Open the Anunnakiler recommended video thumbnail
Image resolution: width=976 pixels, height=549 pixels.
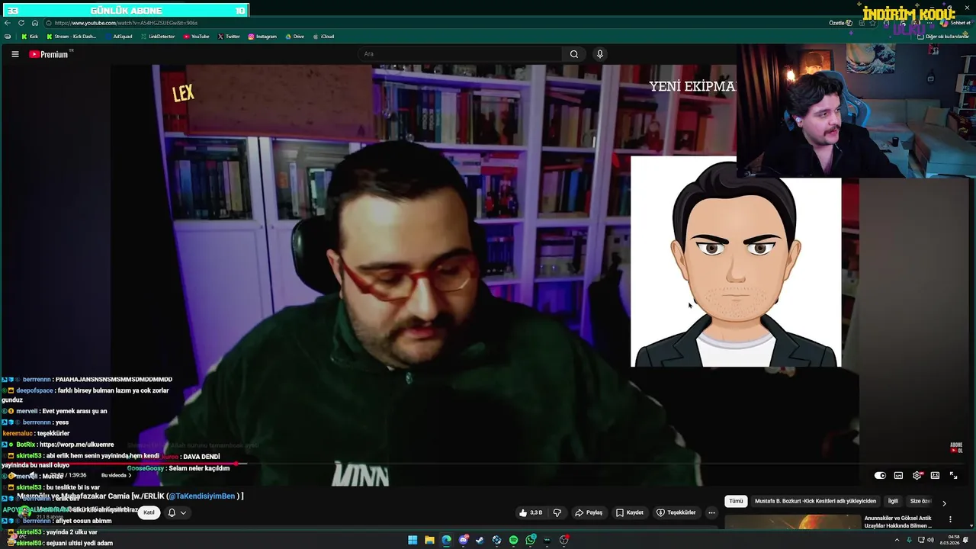[792, 522]
